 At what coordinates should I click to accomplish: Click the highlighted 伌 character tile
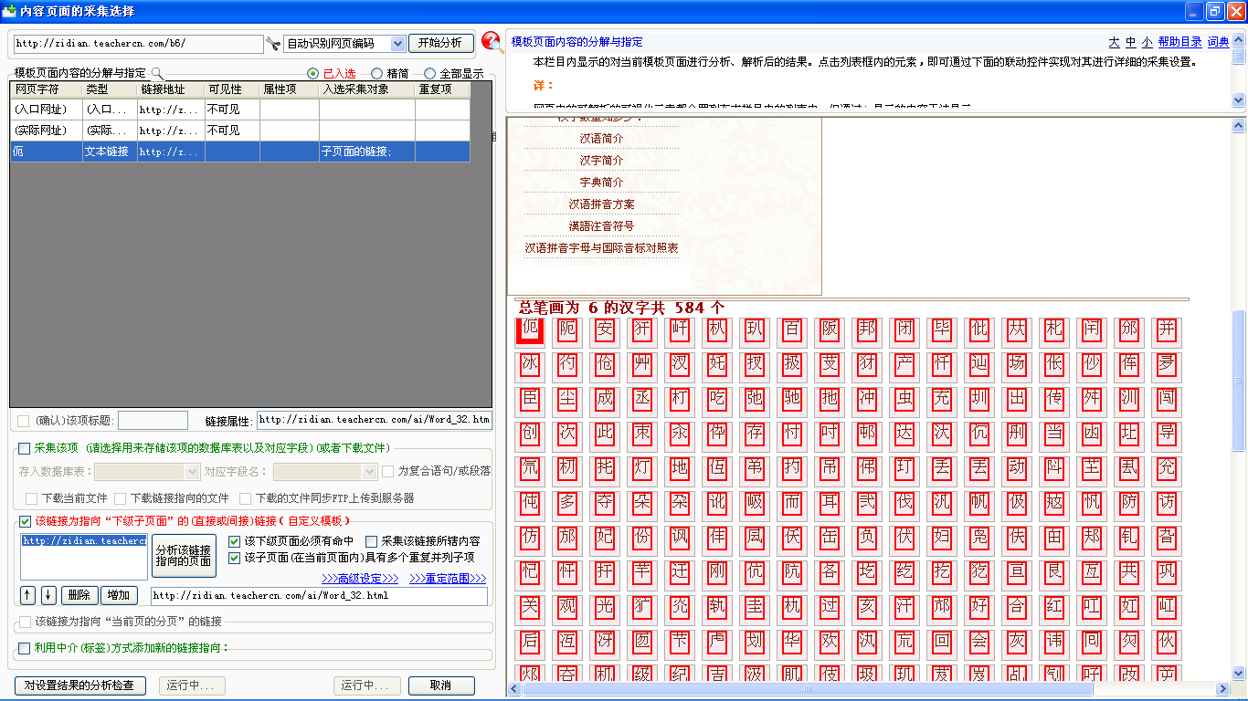530,330
